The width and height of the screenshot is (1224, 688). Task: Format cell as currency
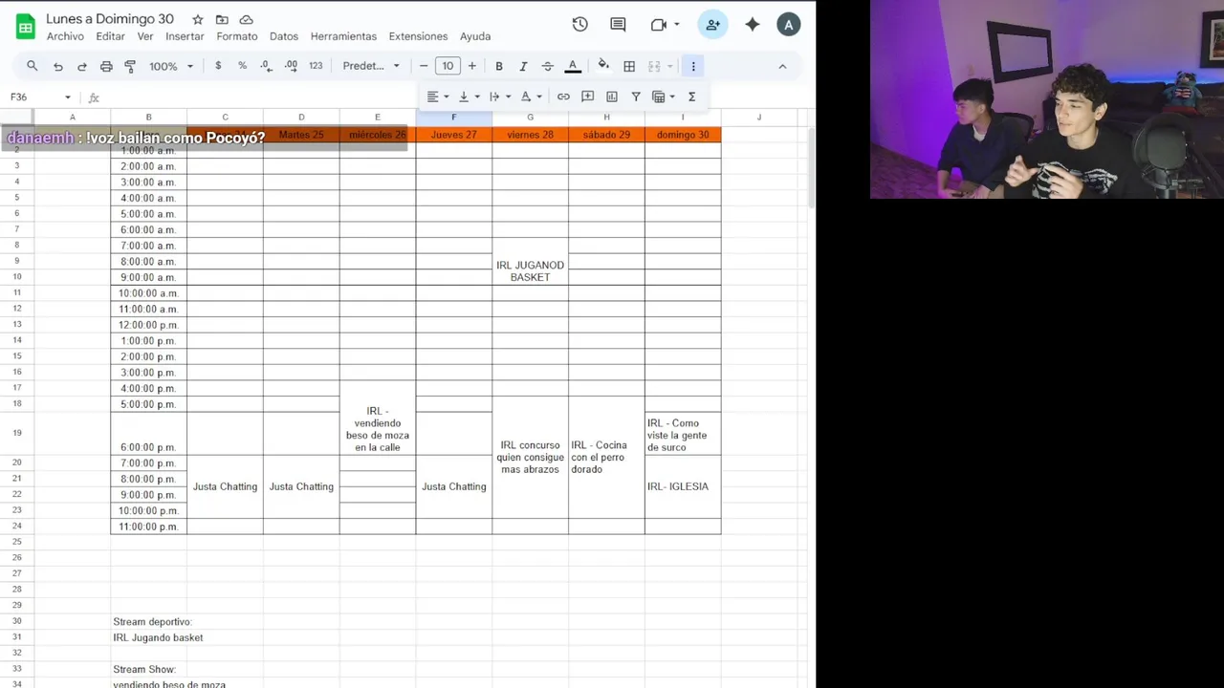pos(218,66)
